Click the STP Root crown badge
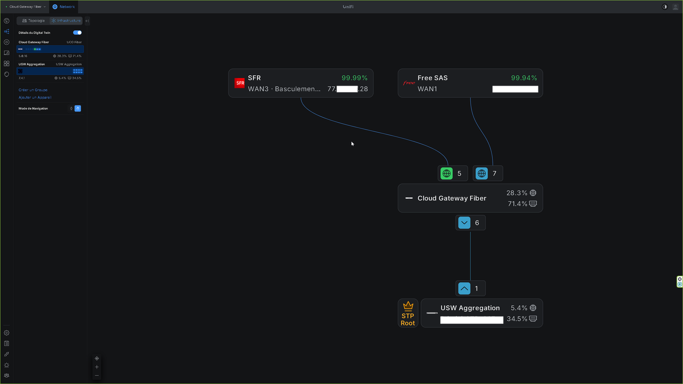 [408, 313]
